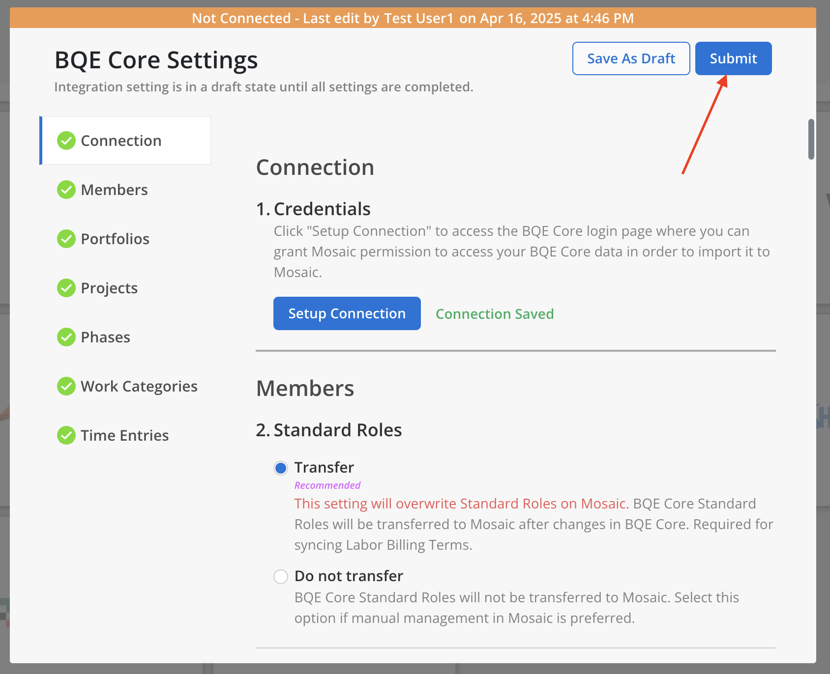Click green checkmark beside Work Categories
This screenshot has height=674, width=830.
coord(66,386)
